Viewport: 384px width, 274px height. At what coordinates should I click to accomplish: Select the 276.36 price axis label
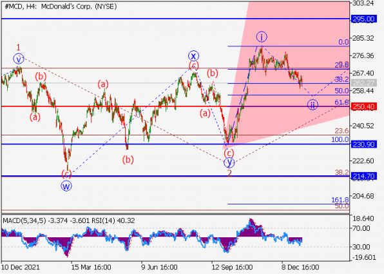coord(363,56)
